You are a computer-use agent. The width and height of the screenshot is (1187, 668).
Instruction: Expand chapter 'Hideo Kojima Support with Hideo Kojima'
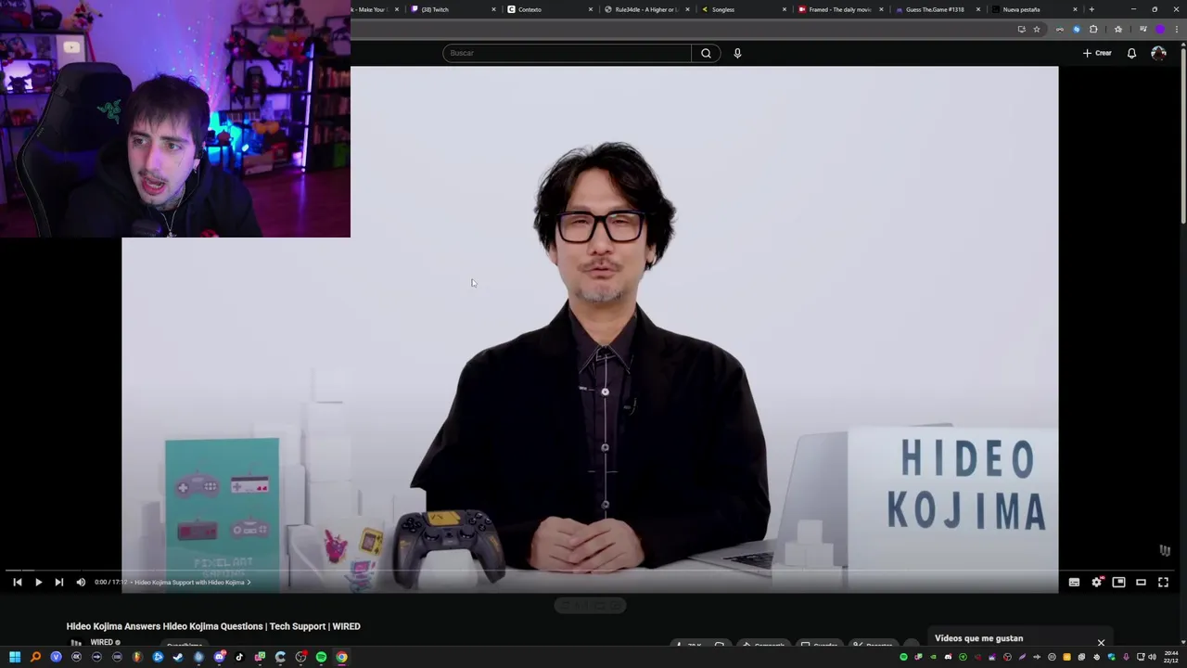[192, 582]
